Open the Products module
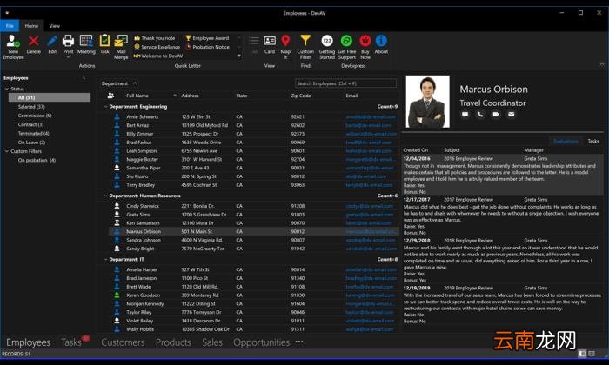The image size is (609, 365). [173, 342]
